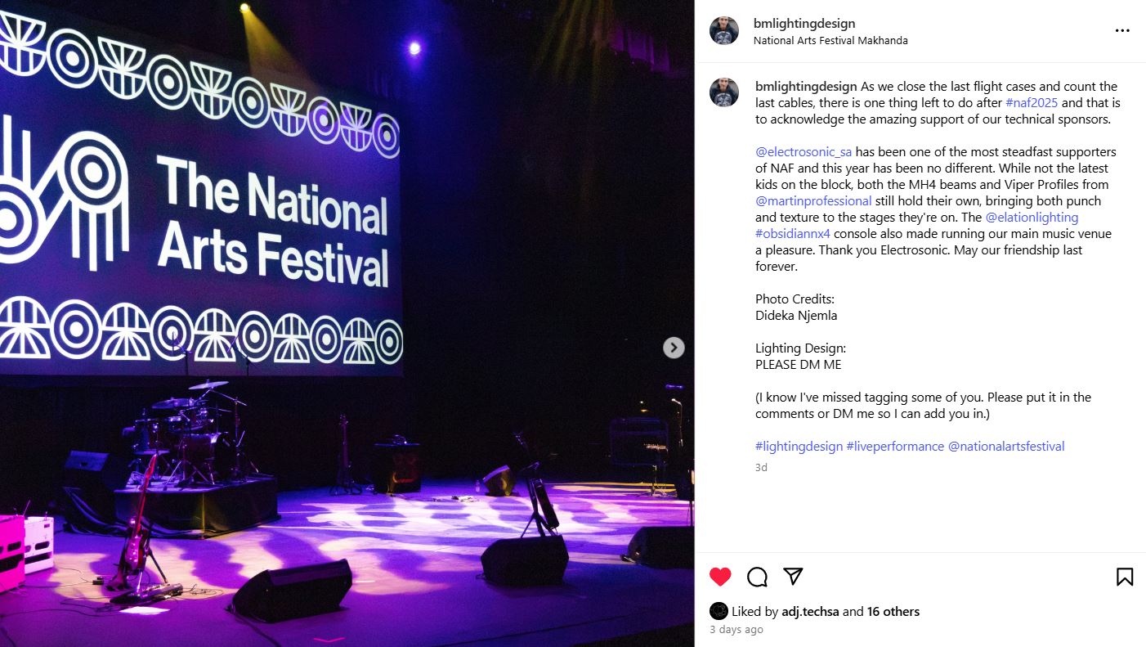This screenshot has height=647, width=1146.
Task: Open National Arts Festival Makhanda location
Action: tap(830, 41)
